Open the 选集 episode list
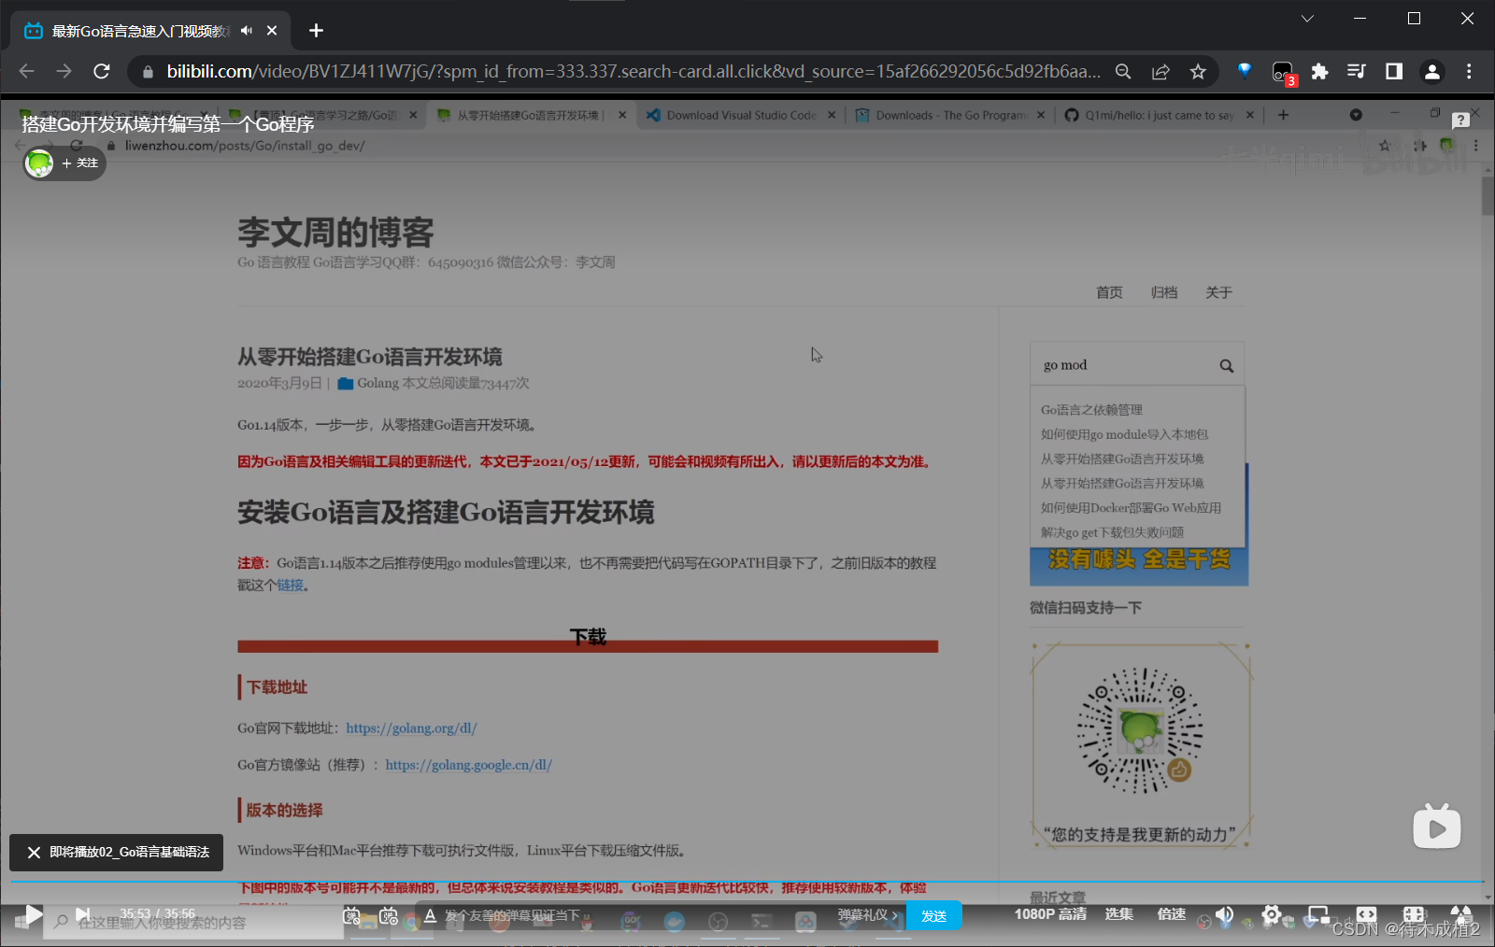This screenshot has height=947, width=1495. (1118, 914)
